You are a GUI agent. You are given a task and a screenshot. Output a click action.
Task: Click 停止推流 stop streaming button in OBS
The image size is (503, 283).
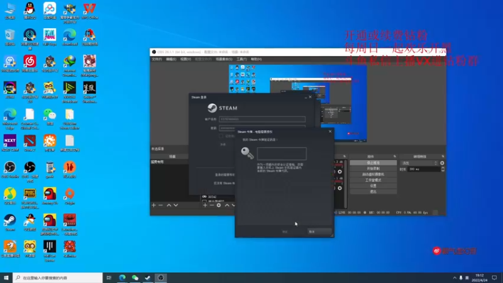pyautogui.click(x=373, y=163)
